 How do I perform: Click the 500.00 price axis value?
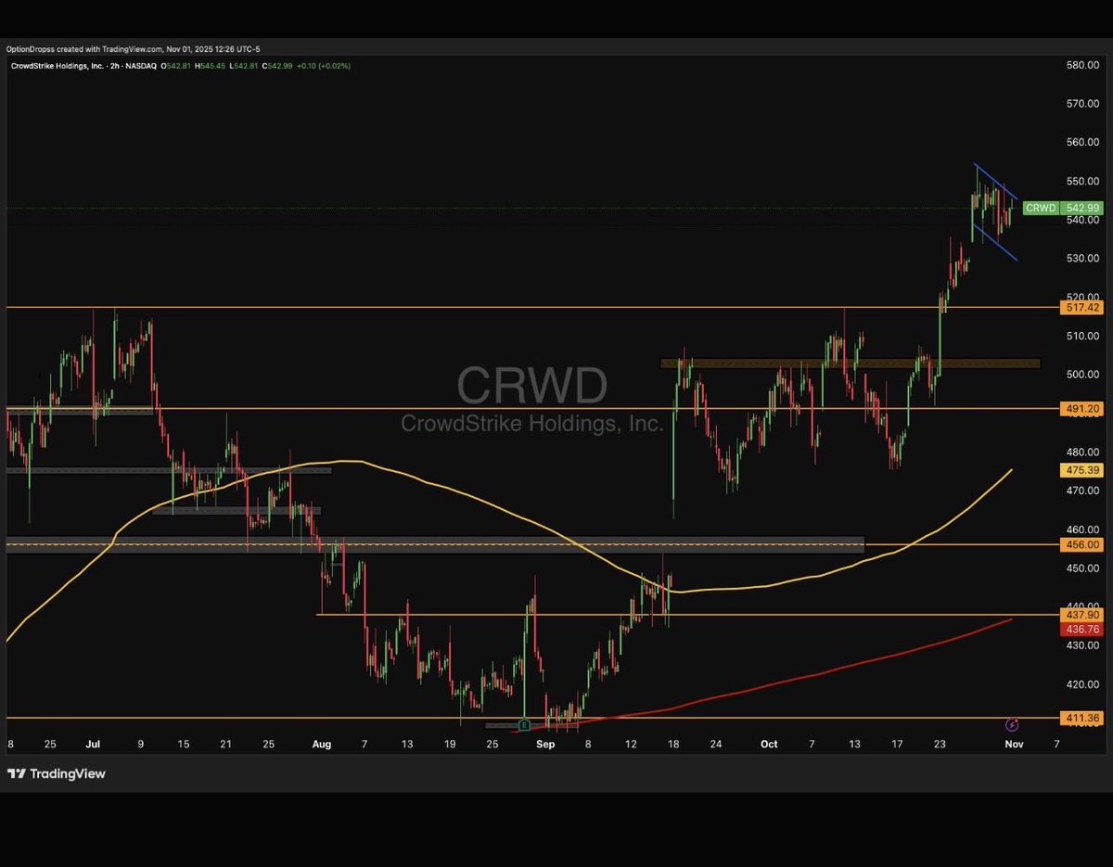1082,375
